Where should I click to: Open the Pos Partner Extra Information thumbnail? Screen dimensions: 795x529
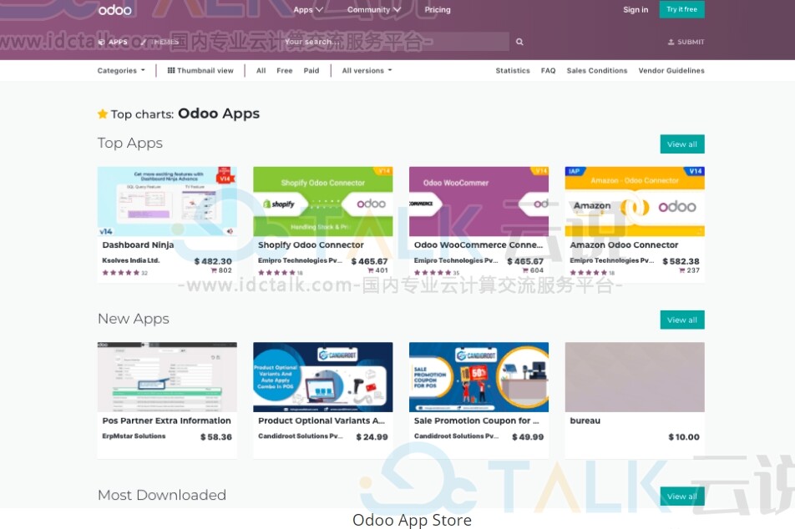(167, 377)
